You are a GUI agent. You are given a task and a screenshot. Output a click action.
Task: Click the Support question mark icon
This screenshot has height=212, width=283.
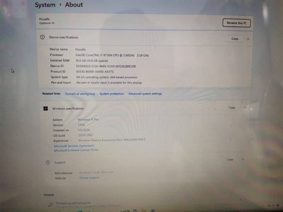pyautogui.click(x=48, y=163)
